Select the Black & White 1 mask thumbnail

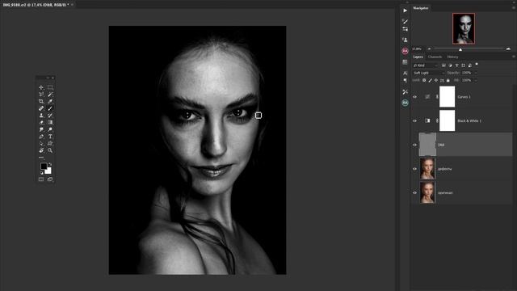[x=447, y=120]
